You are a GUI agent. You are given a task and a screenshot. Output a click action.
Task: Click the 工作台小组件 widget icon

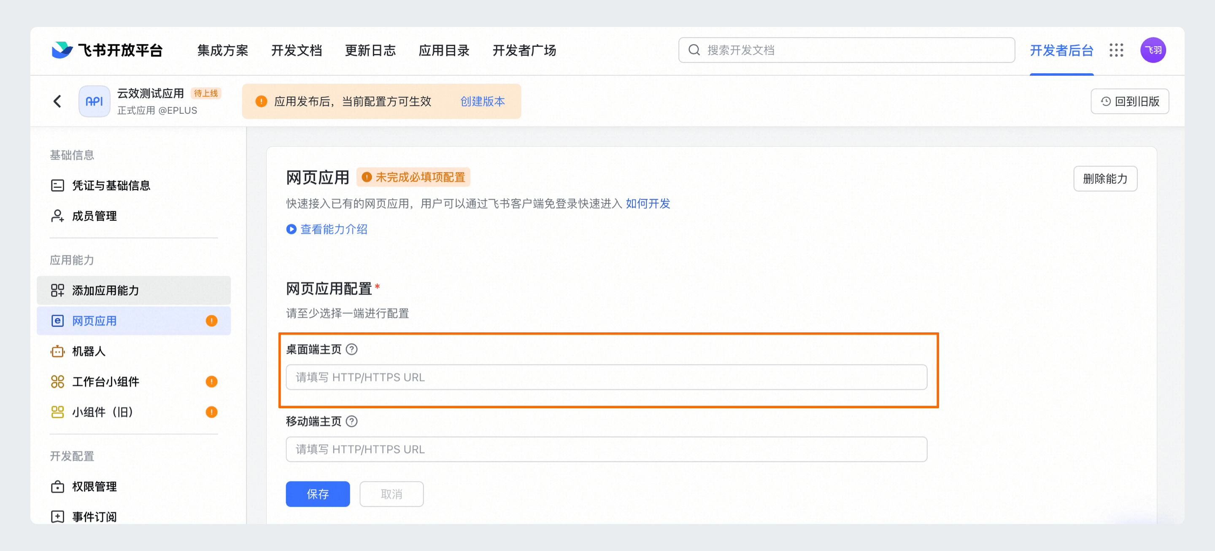click(x=57, y=382)
